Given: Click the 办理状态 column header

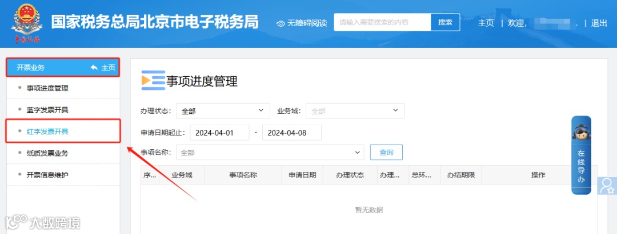Looking at the screenshot, I should coord(350,175).
